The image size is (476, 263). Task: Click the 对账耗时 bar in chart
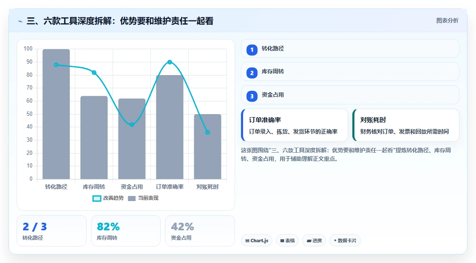click(x=208, y=147)
